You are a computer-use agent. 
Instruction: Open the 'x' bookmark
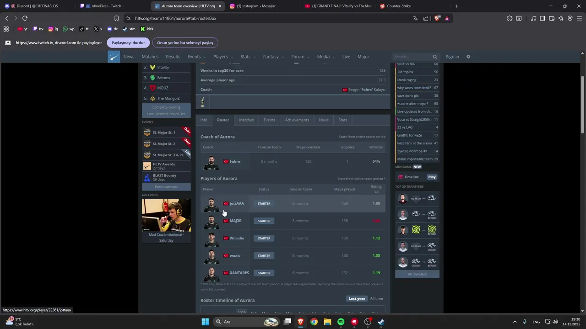(x=98, y=29)
